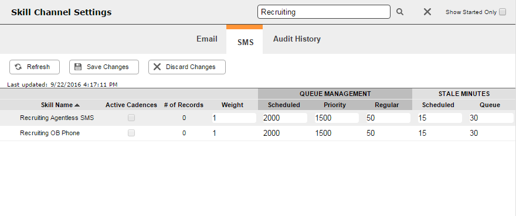The image size is (516, 216).
Task: Toggle Active Cadences for Recruiting OB Phone
Action: 131,133
